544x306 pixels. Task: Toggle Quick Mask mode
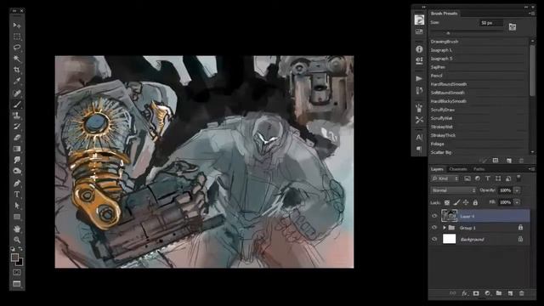(x=17, y=272)
